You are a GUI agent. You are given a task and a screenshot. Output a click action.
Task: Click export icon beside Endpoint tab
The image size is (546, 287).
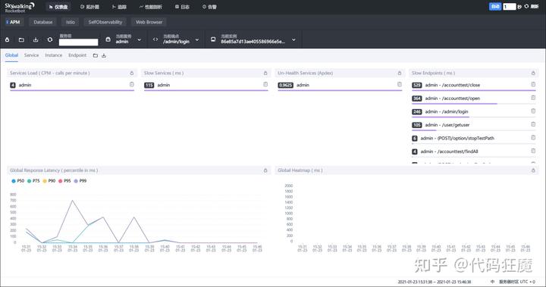[104, 55]
